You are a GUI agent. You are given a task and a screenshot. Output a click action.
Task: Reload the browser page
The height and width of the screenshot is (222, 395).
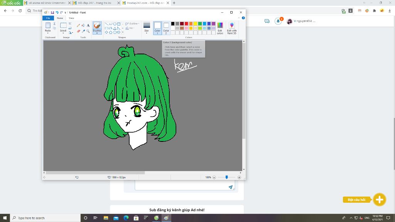[20, 10]
